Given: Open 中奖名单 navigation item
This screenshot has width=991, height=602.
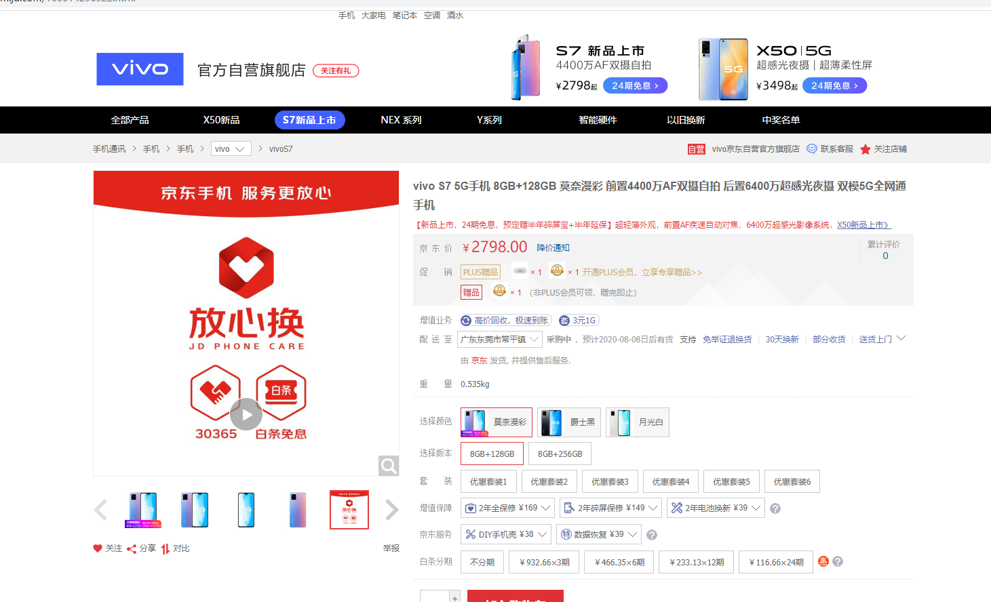Looking at the screenshot, I should pyautogui.click(x=781, y=120).
